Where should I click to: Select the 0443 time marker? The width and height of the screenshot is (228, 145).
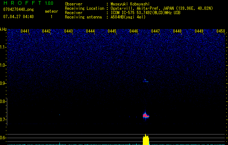[x=69, y=31]
